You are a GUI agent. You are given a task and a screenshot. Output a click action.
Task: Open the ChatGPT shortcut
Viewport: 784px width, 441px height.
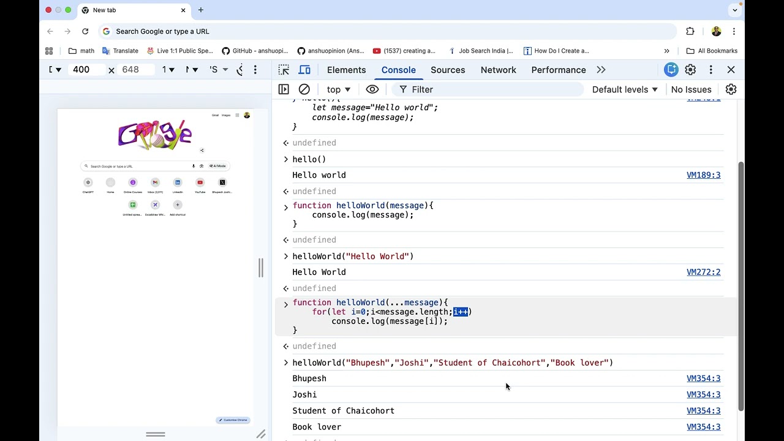[x=88, y=185]
